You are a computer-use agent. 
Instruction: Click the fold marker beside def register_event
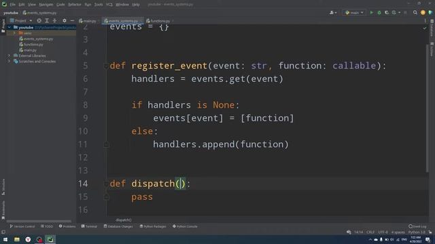tap(106, 66)
